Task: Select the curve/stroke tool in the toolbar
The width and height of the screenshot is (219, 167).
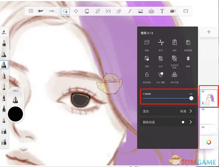Action: coord(130,11)
